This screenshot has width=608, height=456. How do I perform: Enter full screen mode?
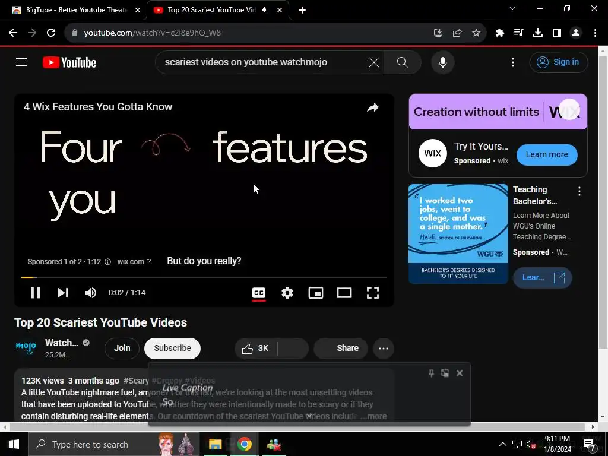(x=373, y=293)
